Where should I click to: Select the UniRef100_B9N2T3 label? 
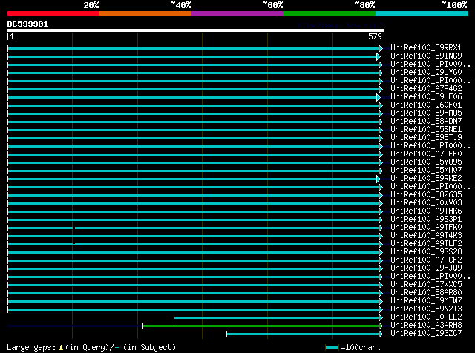pyautogui.click(x=426, y=309)
